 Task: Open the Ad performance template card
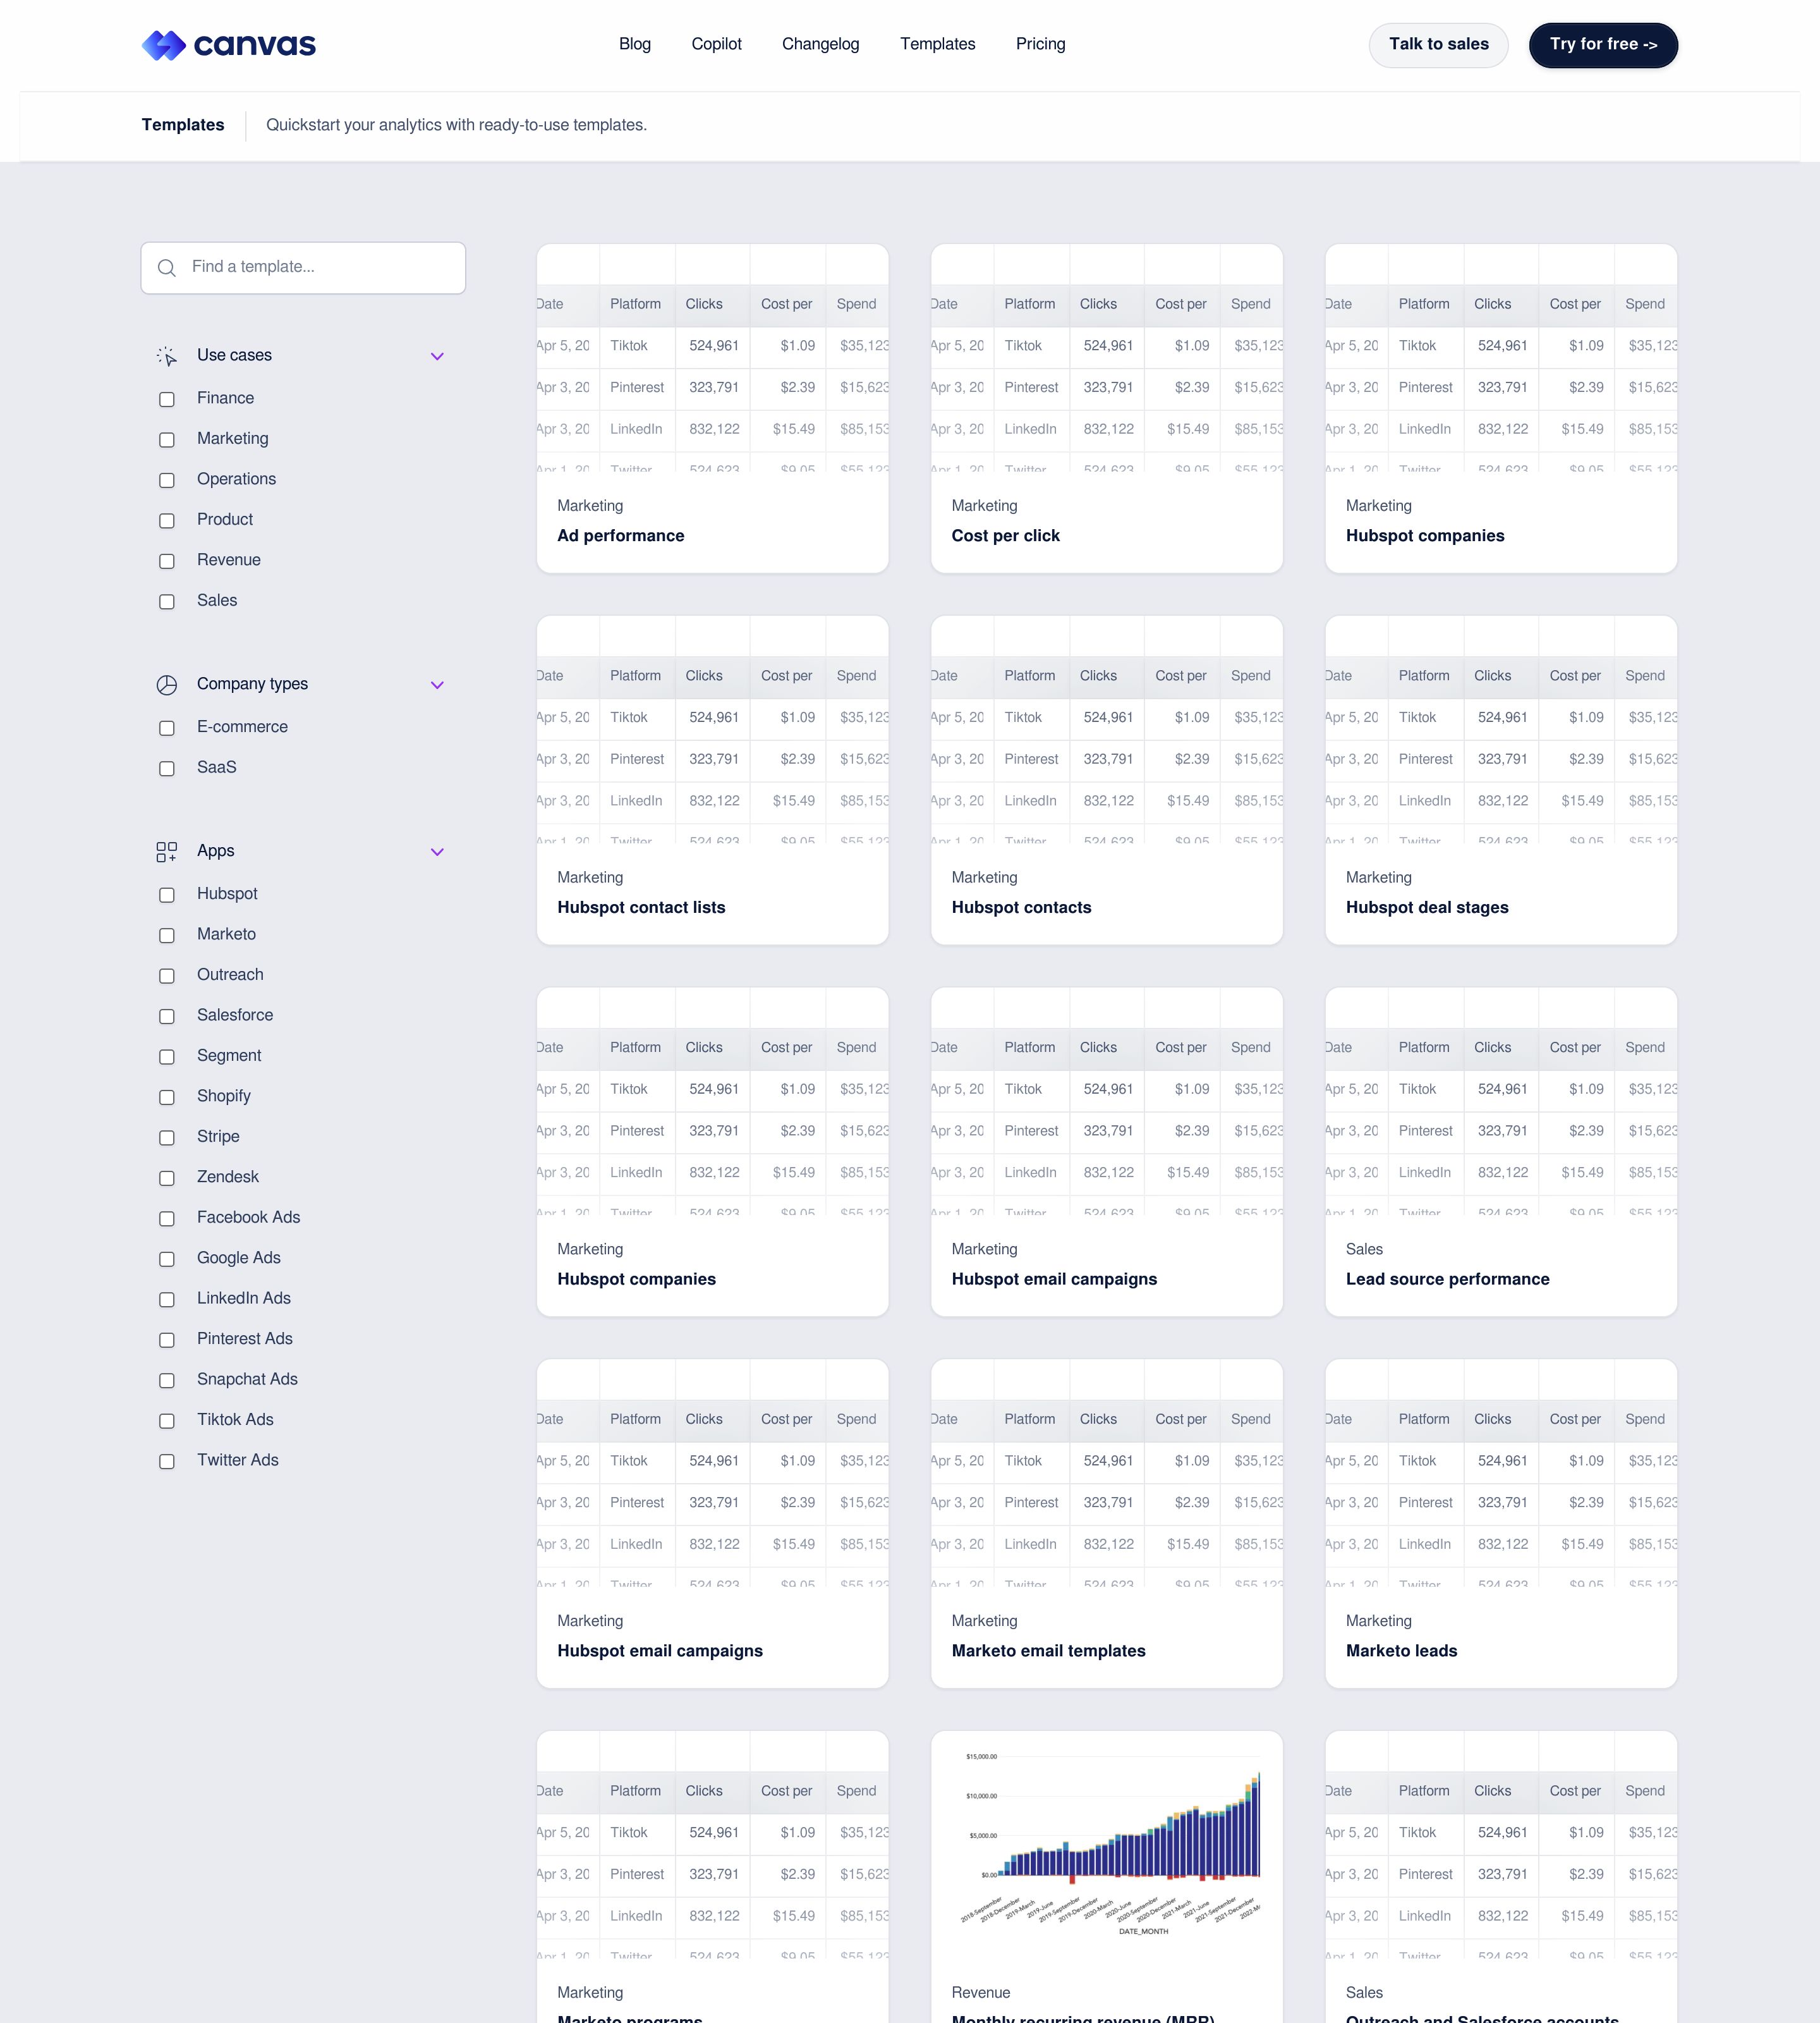tap(712, 408)
